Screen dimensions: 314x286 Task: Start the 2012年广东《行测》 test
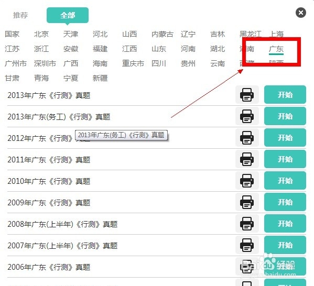[285, 138]
